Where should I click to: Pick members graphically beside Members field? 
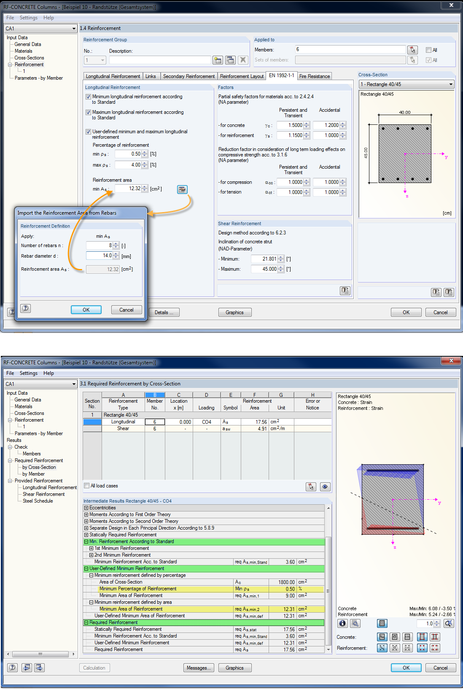(412, 50)
